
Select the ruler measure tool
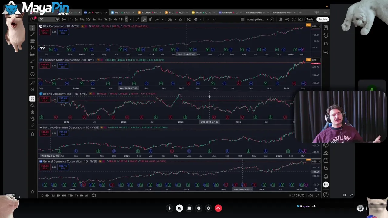tap(32, 83)
